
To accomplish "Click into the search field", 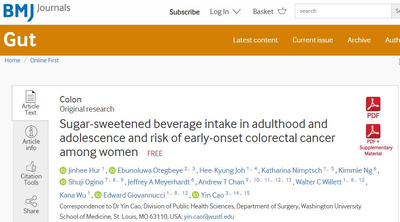I will click(342, 11).
